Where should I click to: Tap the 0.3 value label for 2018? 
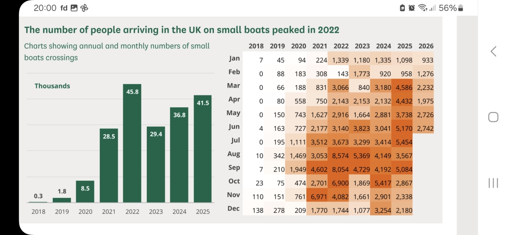coord(38,196)
